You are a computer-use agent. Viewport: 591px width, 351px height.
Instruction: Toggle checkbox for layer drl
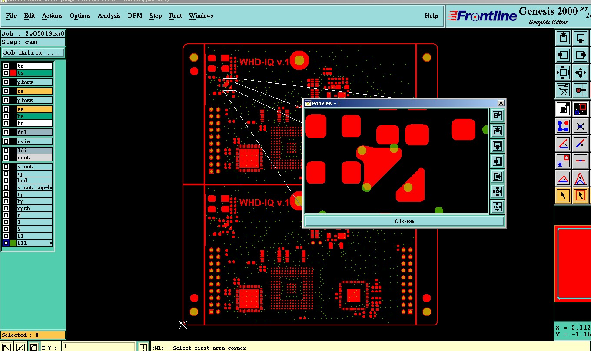click(x=6, y=132)
